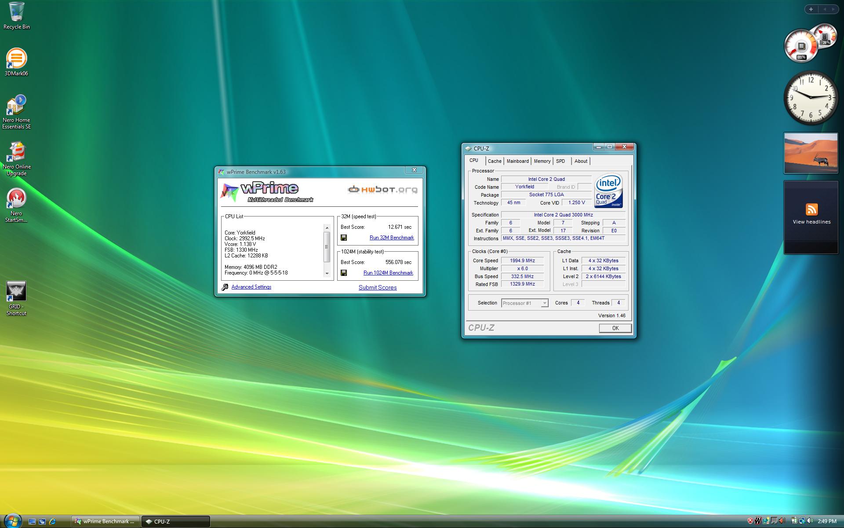Close the wPrime Benchmark window

[414, 170]
